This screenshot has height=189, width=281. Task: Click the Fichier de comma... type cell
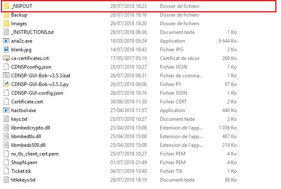click(x=181, y=76)
